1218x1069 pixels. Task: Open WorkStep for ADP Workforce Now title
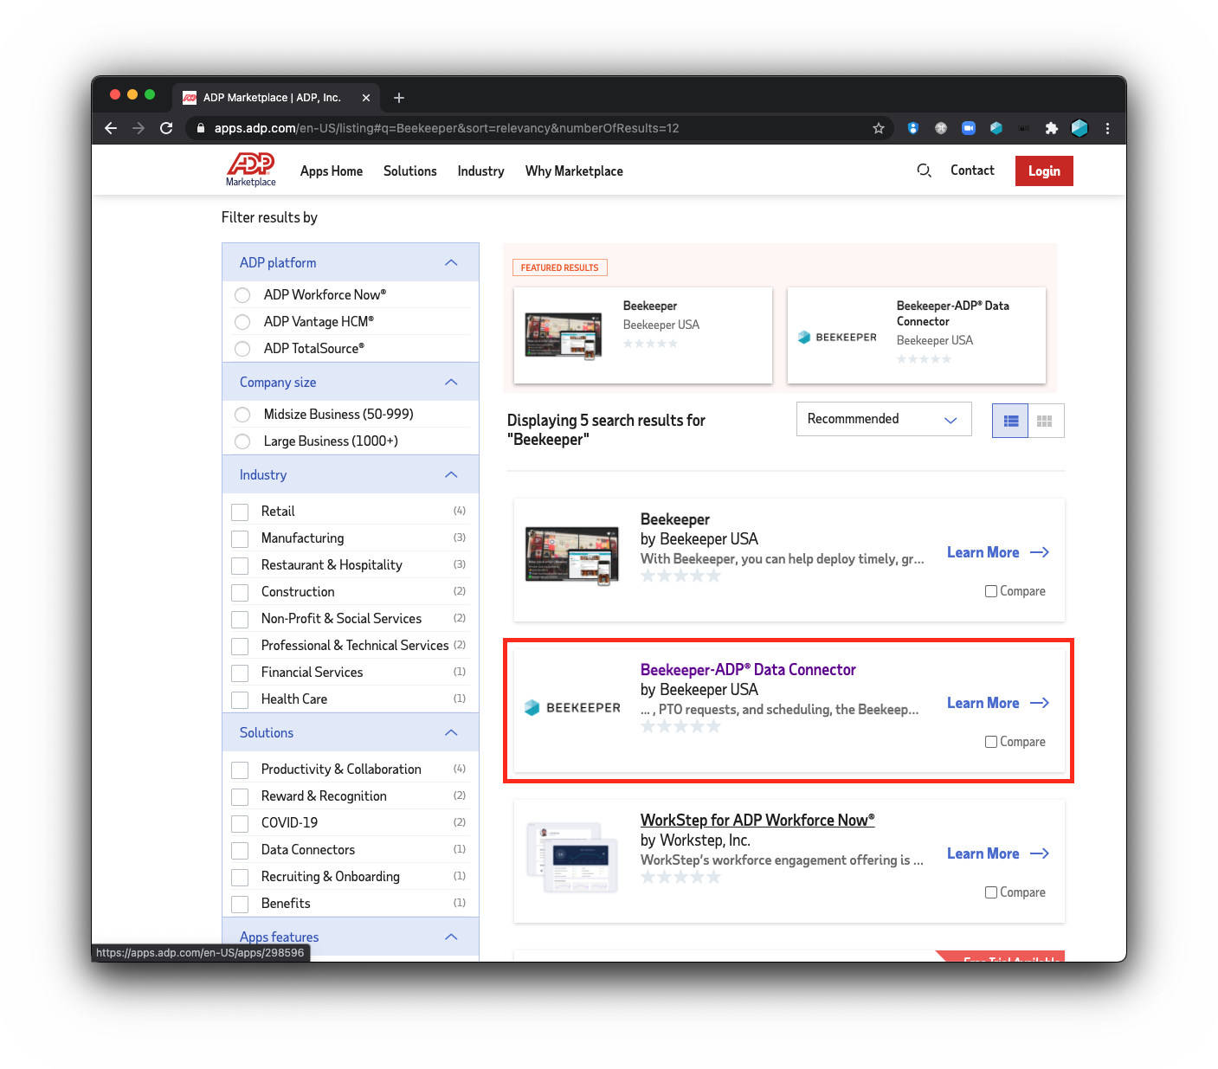click(757, 820)
